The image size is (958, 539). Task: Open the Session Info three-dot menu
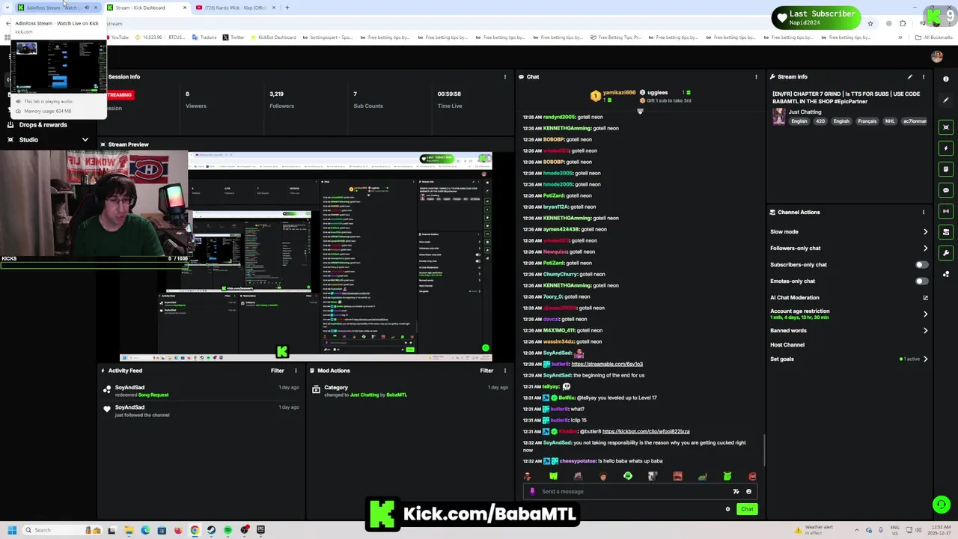click(x=505, y=76)
